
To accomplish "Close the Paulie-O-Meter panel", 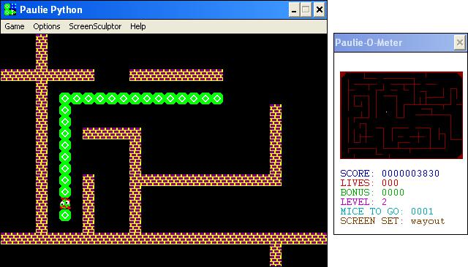I will 460,42.
